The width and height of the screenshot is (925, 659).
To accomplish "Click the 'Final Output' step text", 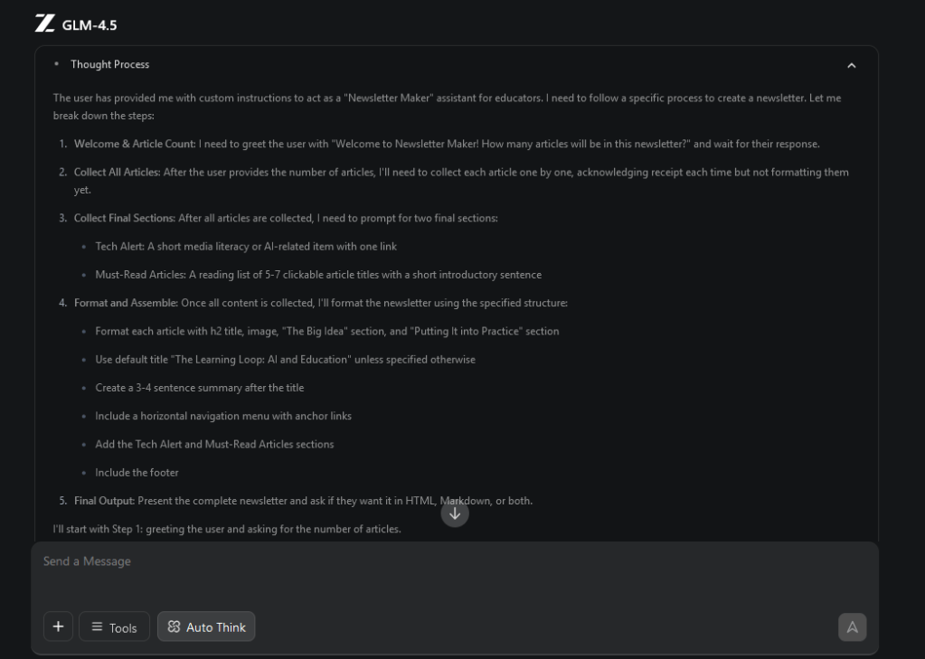I will tap(105, 501).
